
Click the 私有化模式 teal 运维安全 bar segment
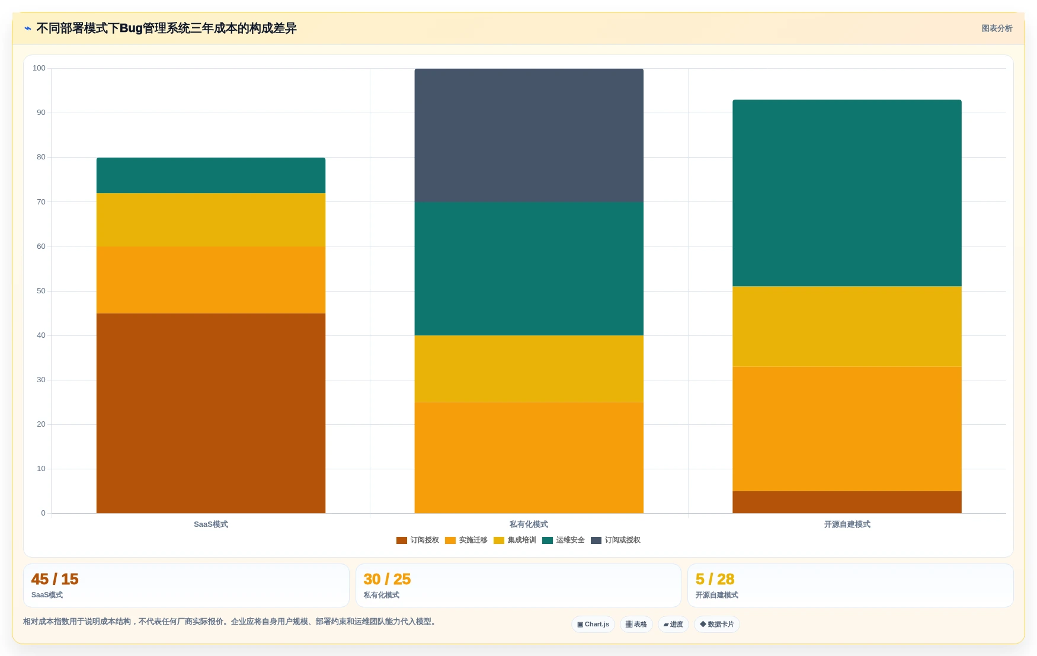pyautogui.click(x=529, y=269)
